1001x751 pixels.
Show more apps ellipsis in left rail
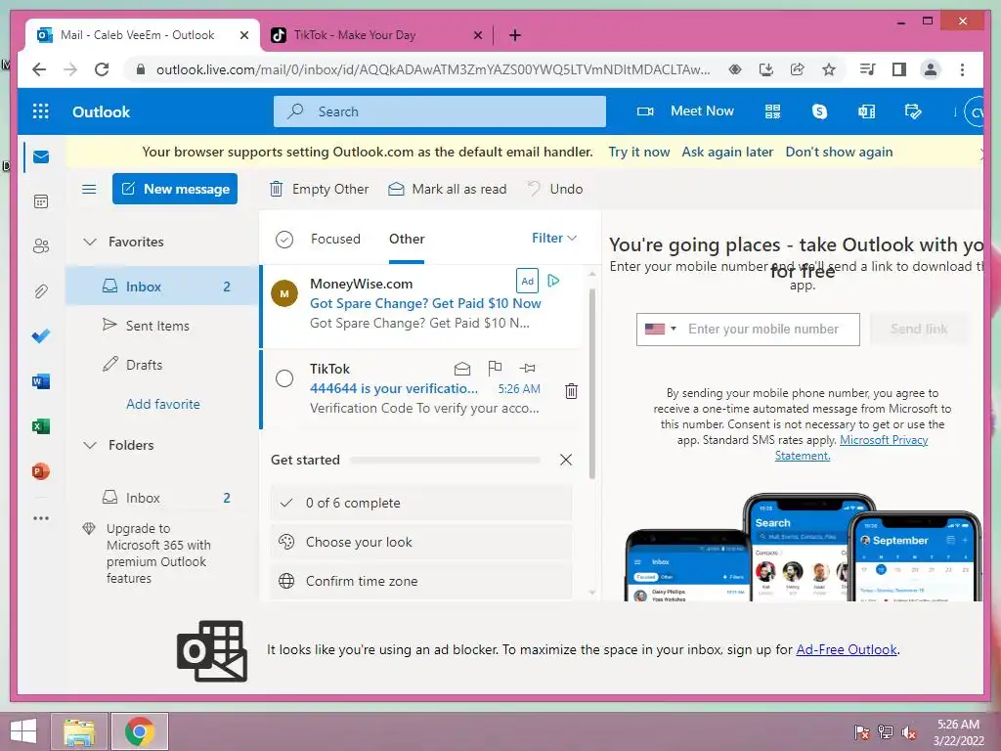pos(41,518)
